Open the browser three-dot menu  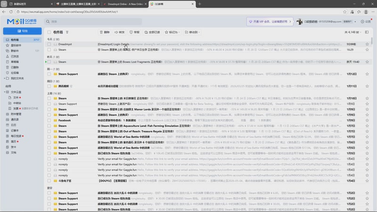click(x=373, y=12)
